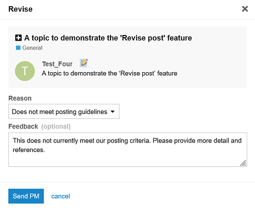Image resolution: width=255 pixels, height=208 pixels.
Task: Click the Reason field label
Action: pyautogui.click(x=20, y=98)
